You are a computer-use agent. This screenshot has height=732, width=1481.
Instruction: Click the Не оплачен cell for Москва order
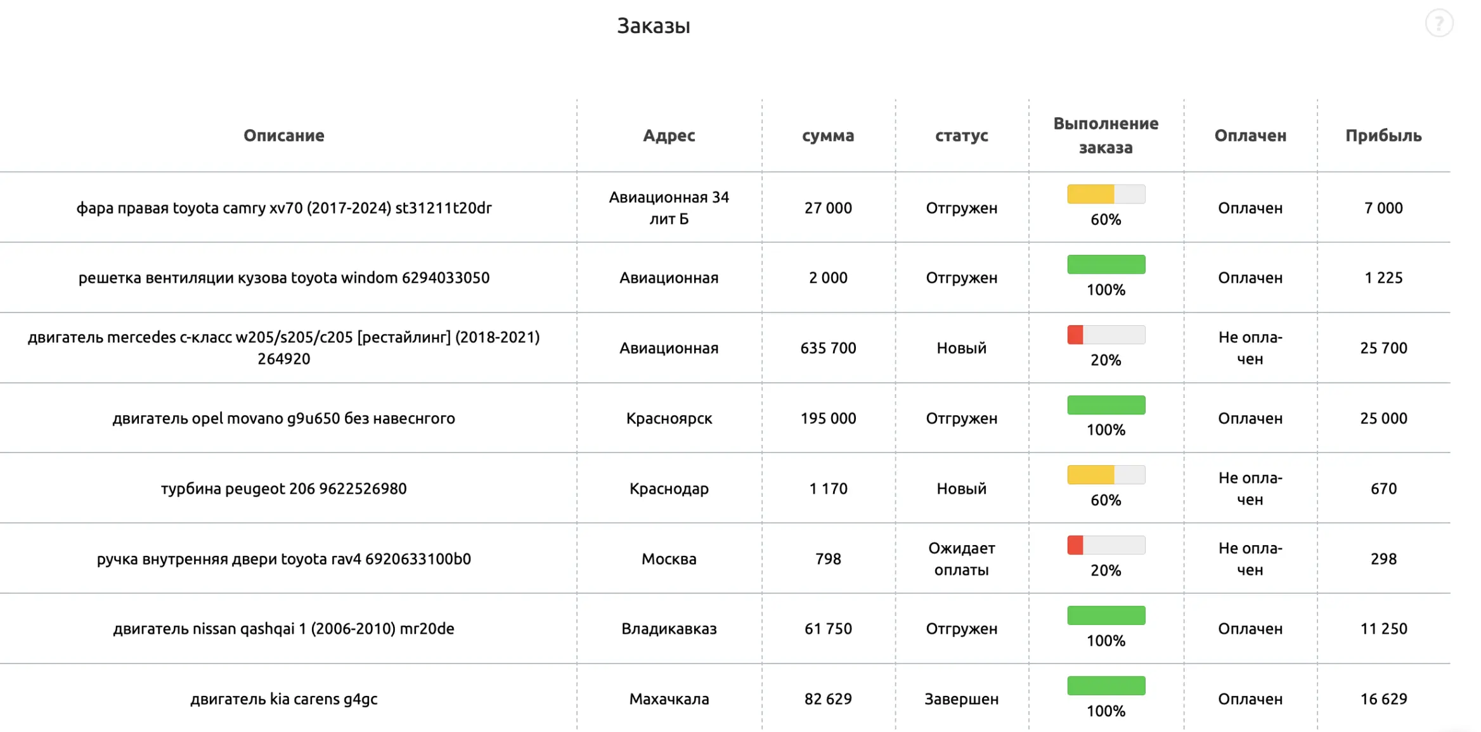[1250, 558]
